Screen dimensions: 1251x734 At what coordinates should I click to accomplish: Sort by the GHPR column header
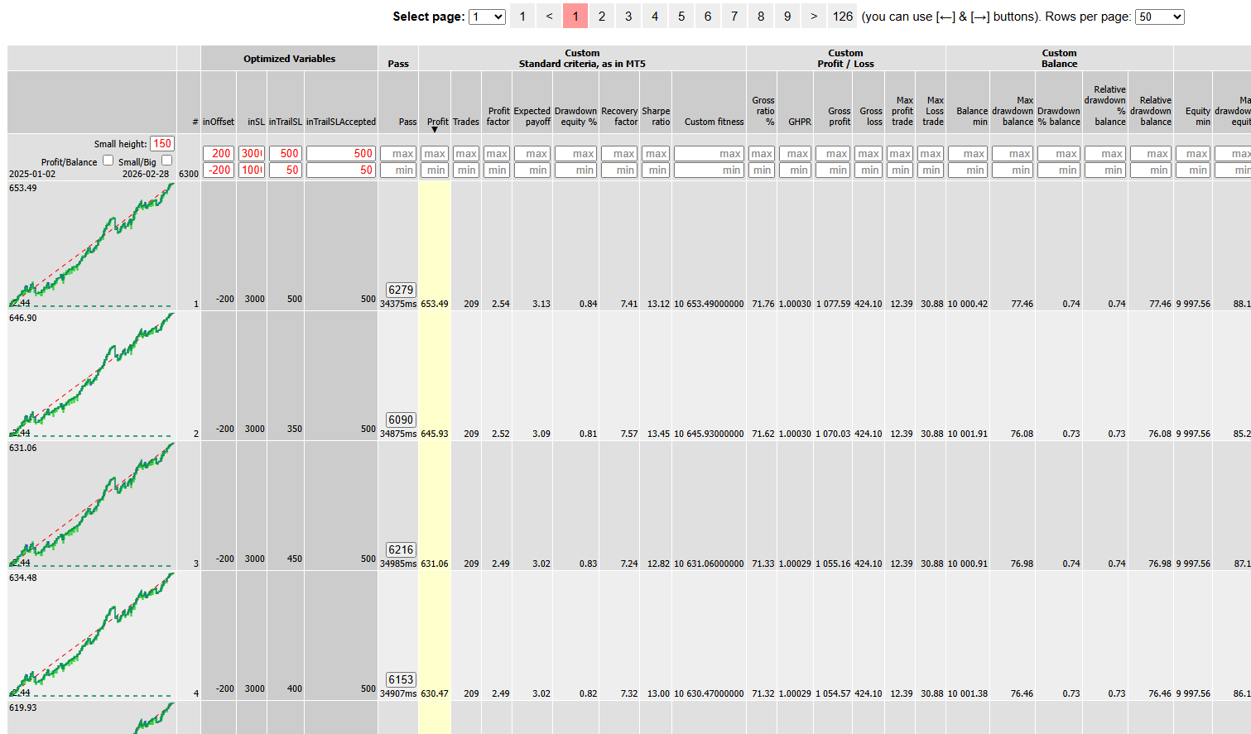[x=800, y=122]
